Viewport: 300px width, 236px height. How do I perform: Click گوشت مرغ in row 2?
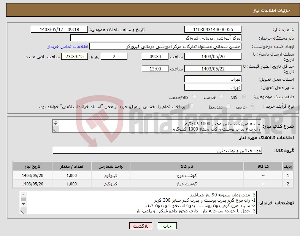pos(187,184)
